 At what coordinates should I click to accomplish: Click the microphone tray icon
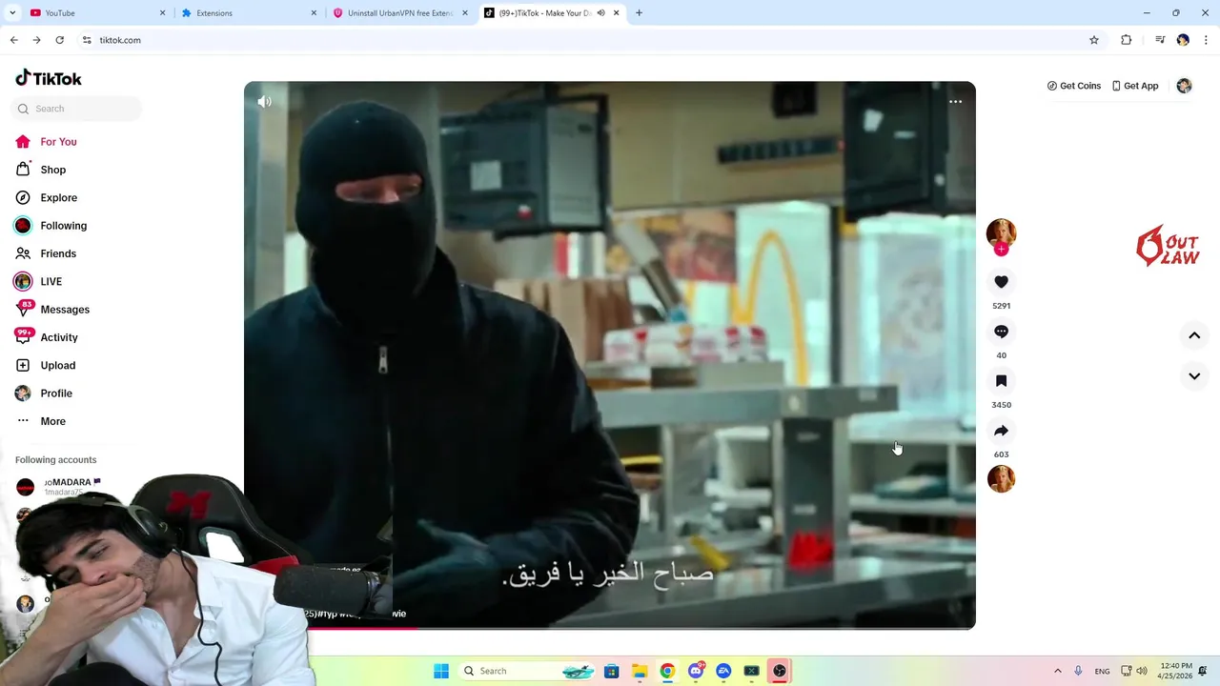tap(1078, 671)
